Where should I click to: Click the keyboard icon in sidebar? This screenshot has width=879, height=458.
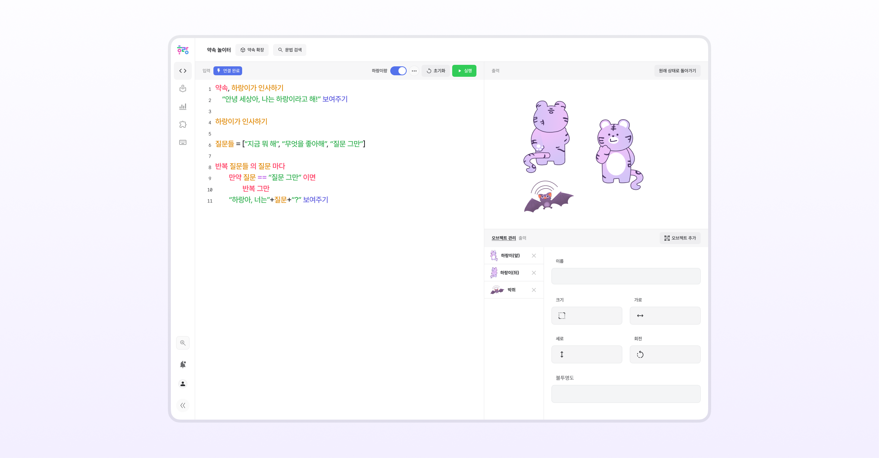tap(183, 142)
